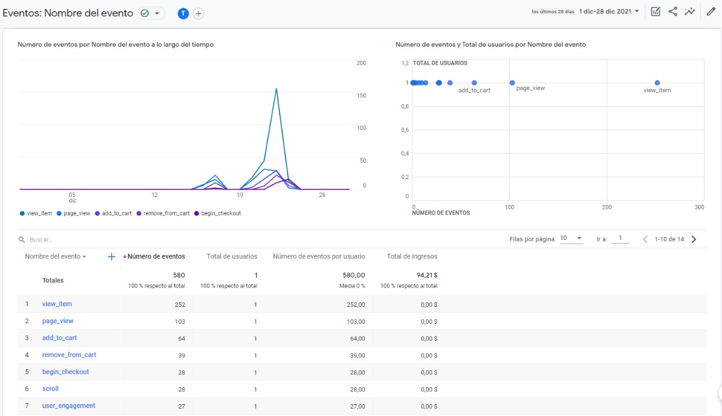Viewport: 722px width, 416px height.
Task: Go to the next table page
Action: pos(694,239)
